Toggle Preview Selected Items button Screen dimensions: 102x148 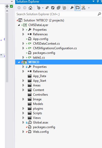[78, 8]
